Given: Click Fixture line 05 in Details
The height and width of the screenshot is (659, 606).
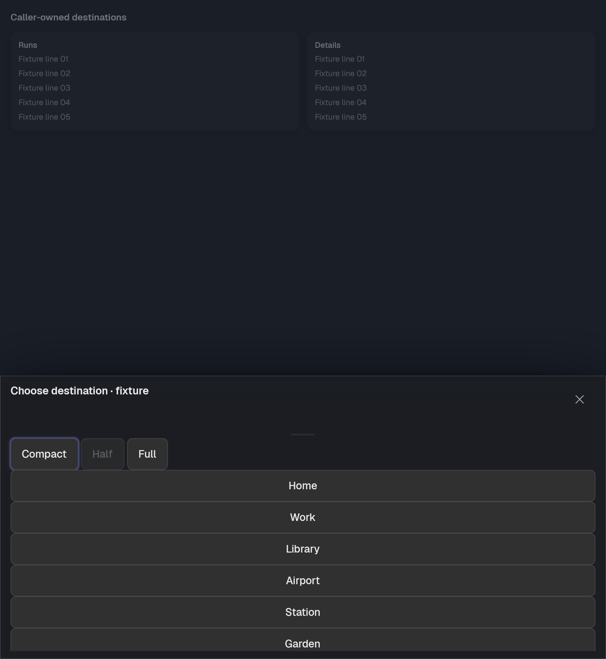Looking at the screenshot, I should tap(341, 117).
